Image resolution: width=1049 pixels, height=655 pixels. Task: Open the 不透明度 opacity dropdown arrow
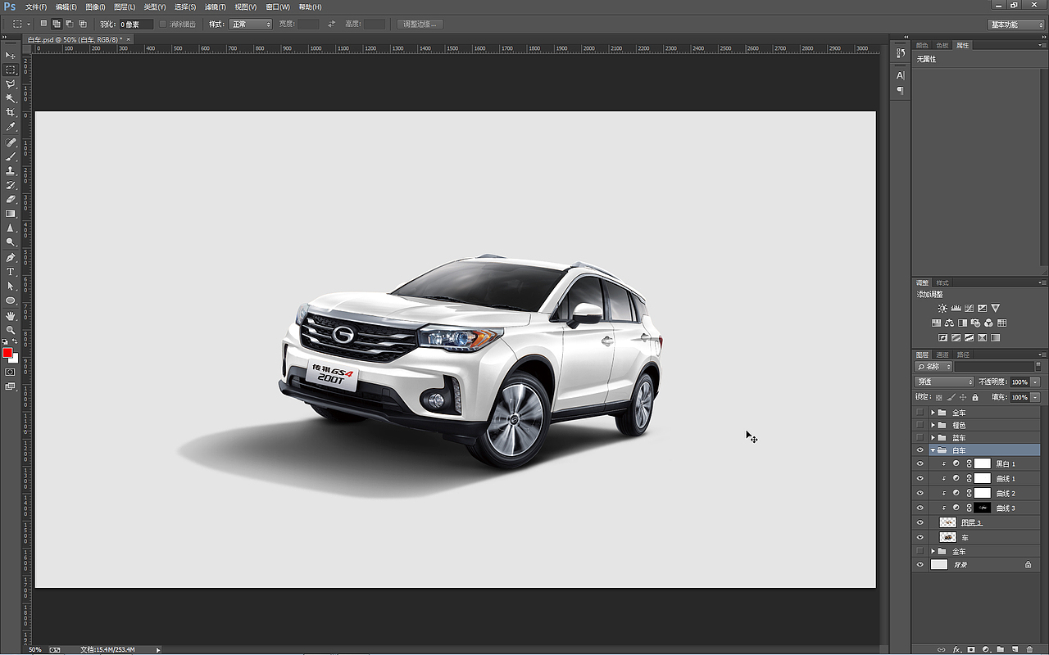click(x=1035, y=382)
